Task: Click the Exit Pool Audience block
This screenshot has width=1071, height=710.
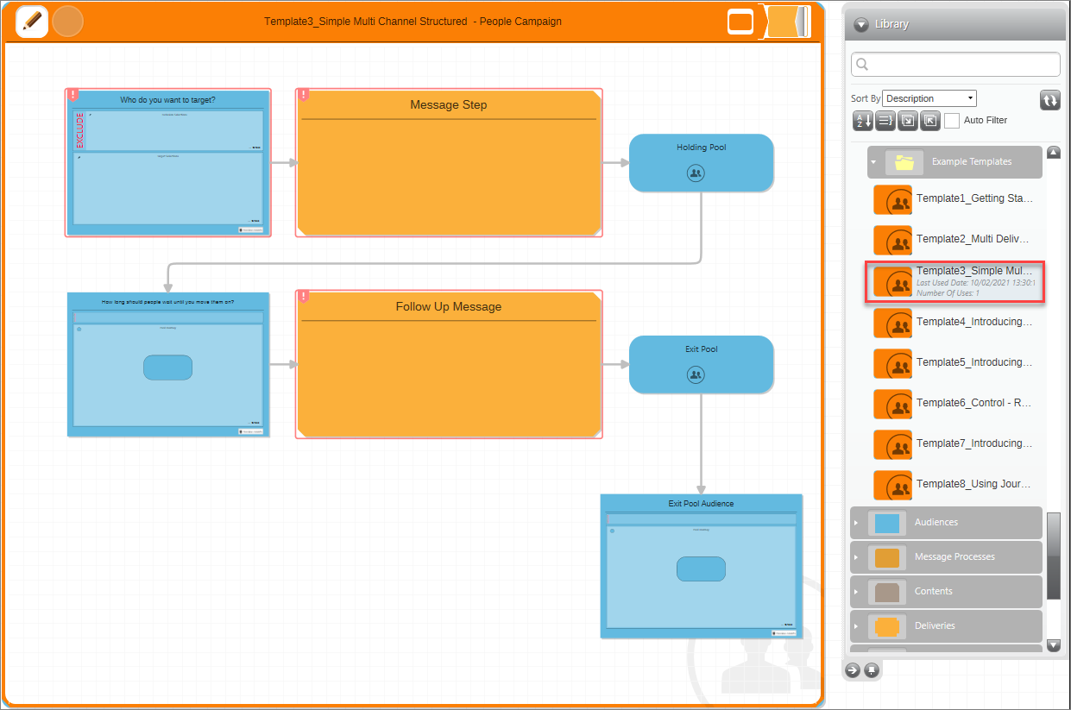Action: click(x=701, y=566)
